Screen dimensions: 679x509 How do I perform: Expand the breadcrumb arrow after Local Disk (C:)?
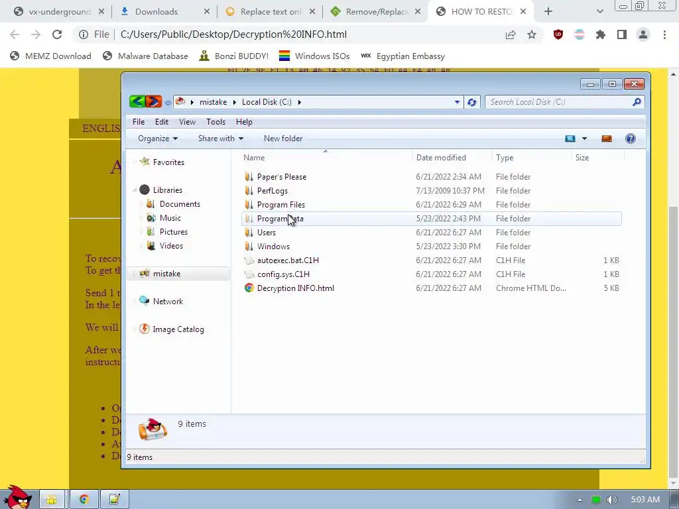coord(299,102)
